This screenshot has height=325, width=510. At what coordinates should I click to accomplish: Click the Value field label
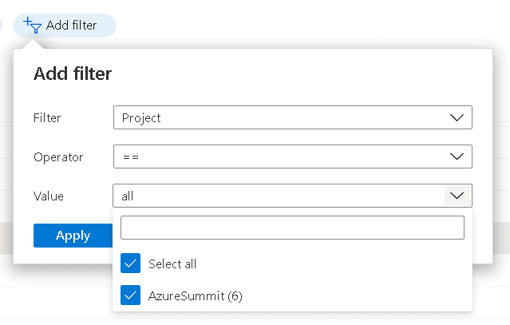pyautogui.click(x=49, y=196)
